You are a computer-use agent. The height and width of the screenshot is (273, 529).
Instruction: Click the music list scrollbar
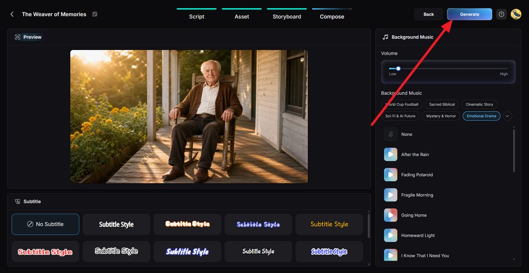click(x=514, y=150)
